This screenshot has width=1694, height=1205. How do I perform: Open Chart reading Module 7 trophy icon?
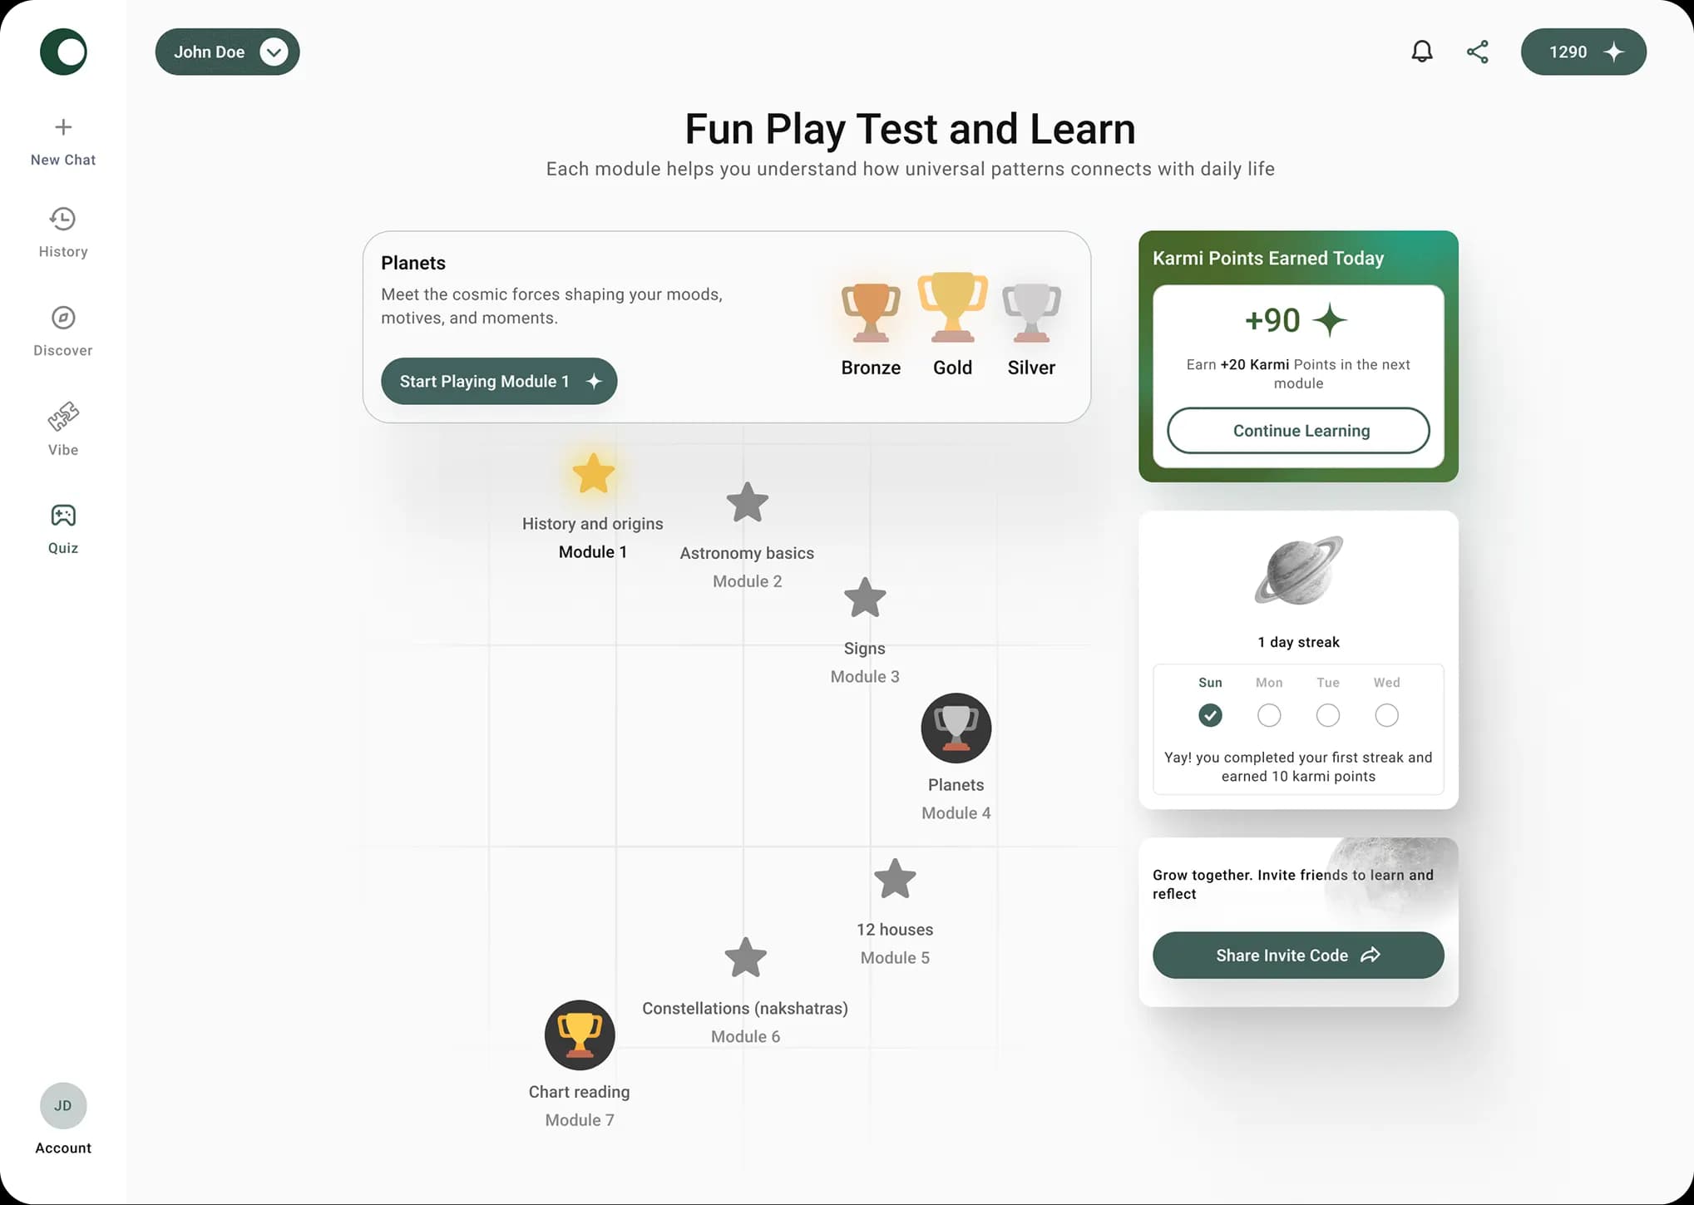[x=579, y=1035]
